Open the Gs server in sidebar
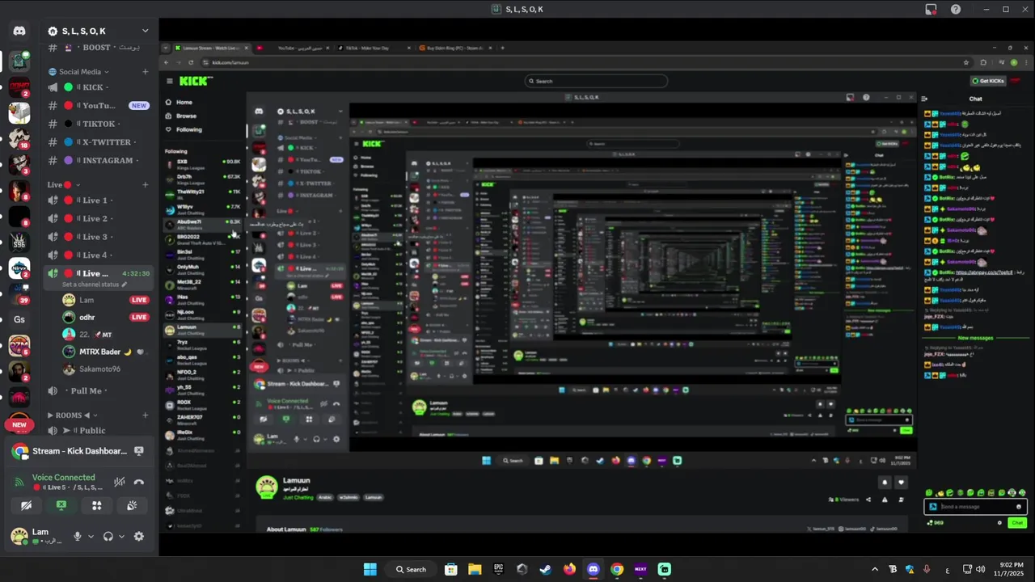This screenshot has height=582, width=1035. pyautogui.click(x=19, y=319)
